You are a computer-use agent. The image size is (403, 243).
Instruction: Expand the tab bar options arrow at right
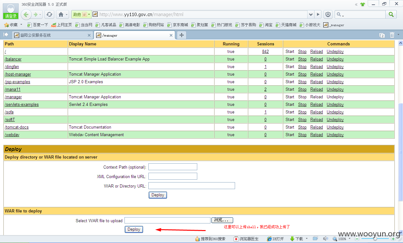(x=398, y=35)
